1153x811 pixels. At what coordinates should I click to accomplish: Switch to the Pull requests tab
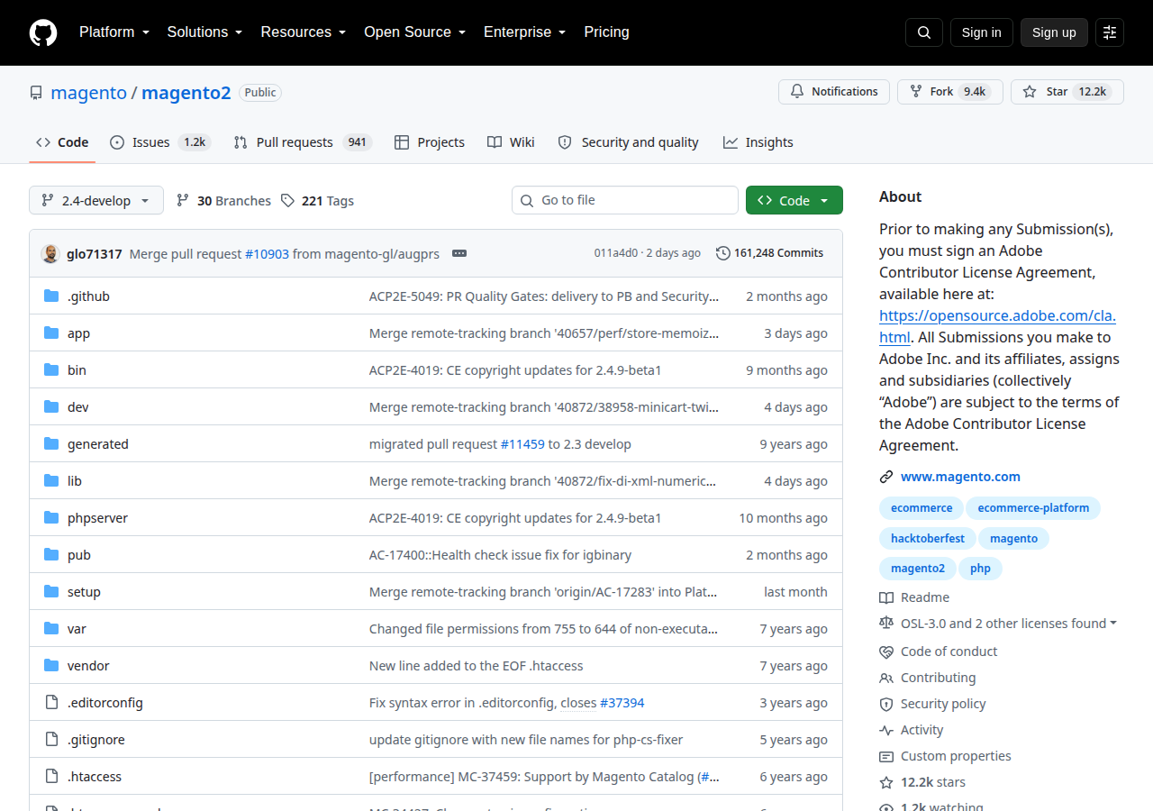[302, 142]
